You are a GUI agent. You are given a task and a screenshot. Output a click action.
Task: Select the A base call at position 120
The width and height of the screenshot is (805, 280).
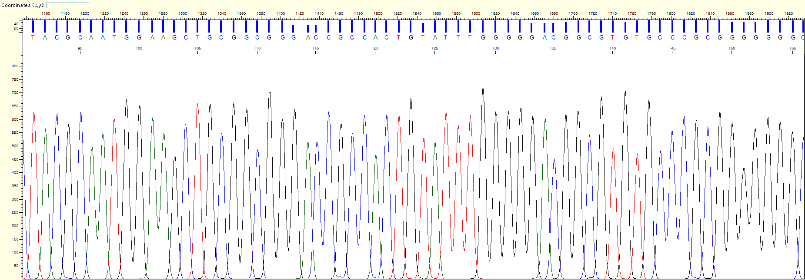coord(376,38)
